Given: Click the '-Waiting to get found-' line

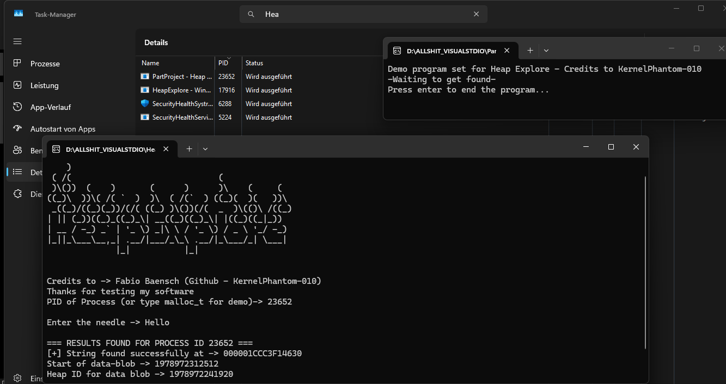Looking at the screenshot, I should point(442,79).
